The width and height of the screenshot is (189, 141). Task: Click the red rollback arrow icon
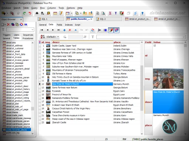point(30,13)
